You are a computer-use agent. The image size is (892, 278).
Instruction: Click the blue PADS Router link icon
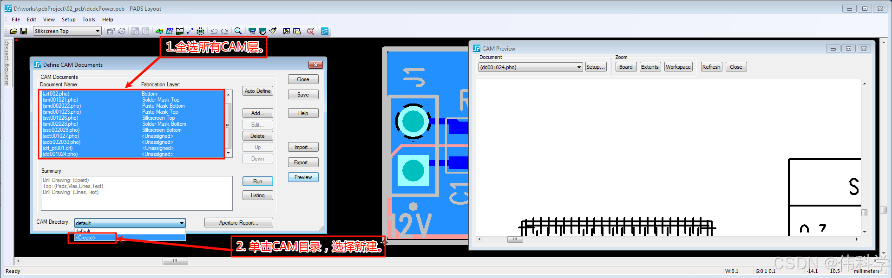pos(325,31)
